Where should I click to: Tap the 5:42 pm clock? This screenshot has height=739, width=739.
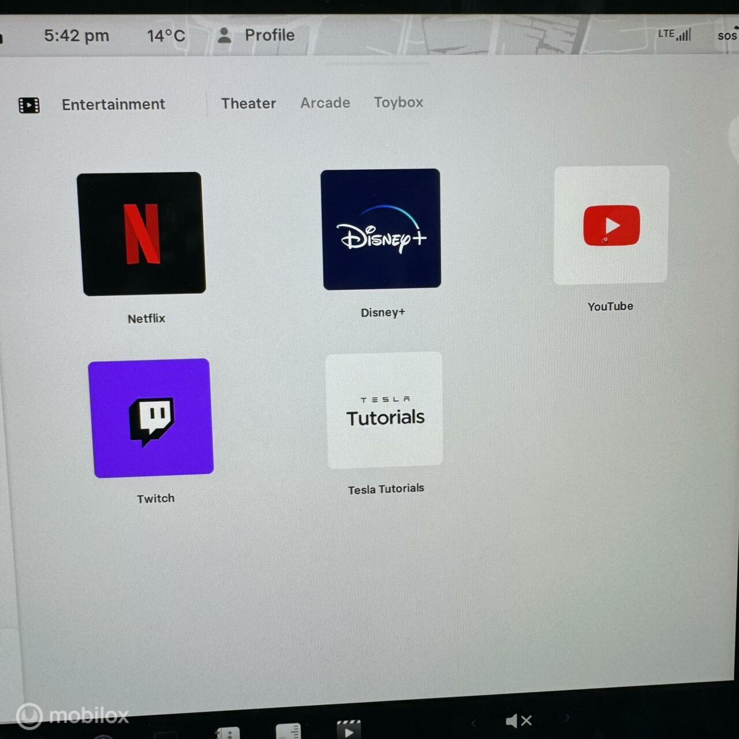77,36
